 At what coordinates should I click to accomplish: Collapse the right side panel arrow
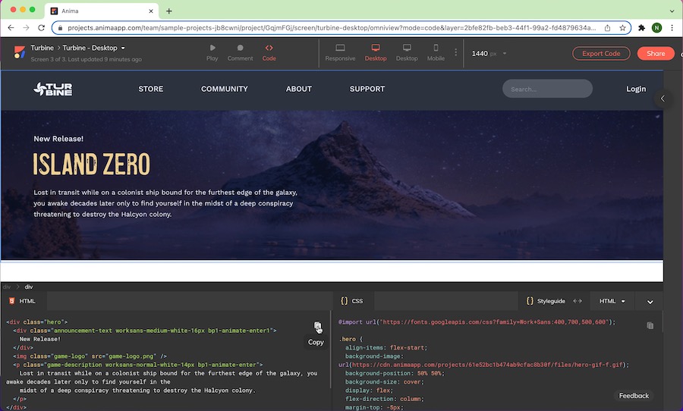tap(663, 99)
